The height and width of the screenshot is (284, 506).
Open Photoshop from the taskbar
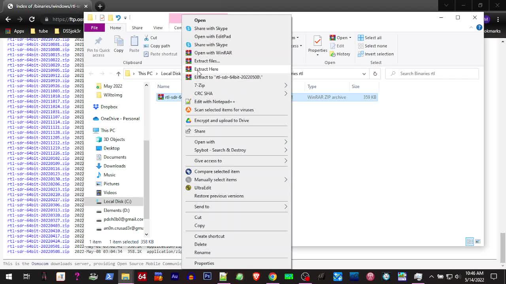click(x=208, y=277)
